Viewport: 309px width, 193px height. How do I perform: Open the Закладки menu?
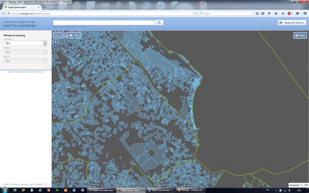[x=39, y=2]
